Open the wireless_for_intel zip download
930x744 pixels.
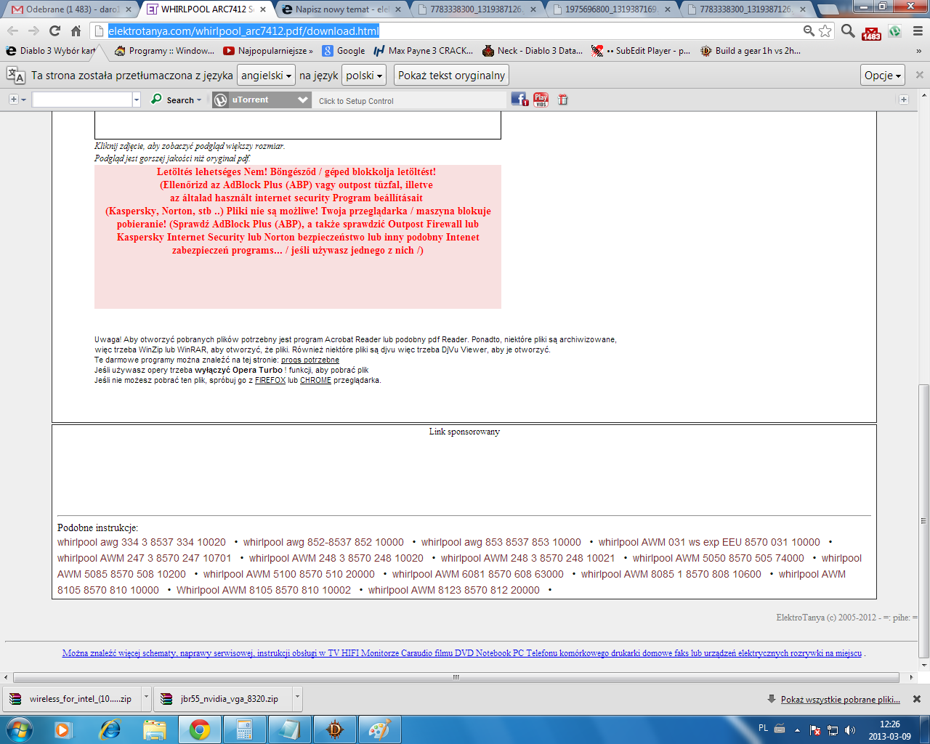click(x=71, y=699)
